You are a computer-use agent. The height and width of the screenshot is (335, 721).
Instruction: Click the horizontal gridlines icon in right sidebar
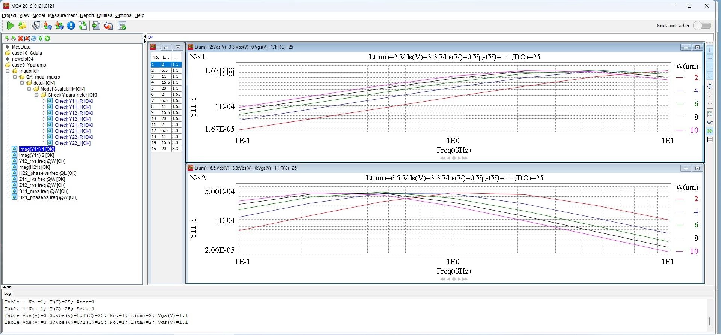(710, 58)
